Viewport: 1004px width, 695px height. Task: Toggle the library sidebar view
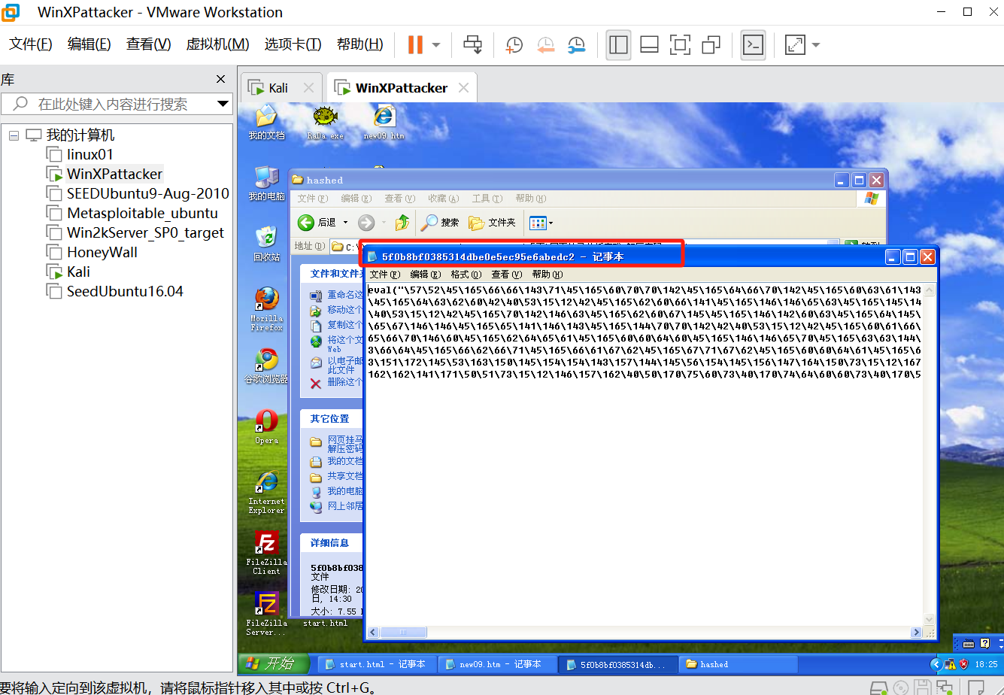[618, 45]
